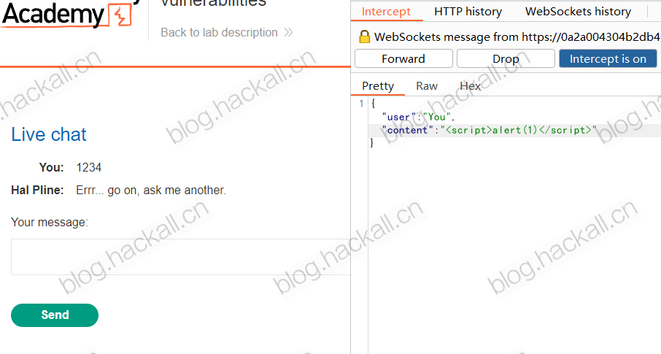Click the chat message text 1234
661x354 pixels.
(88, 167)
